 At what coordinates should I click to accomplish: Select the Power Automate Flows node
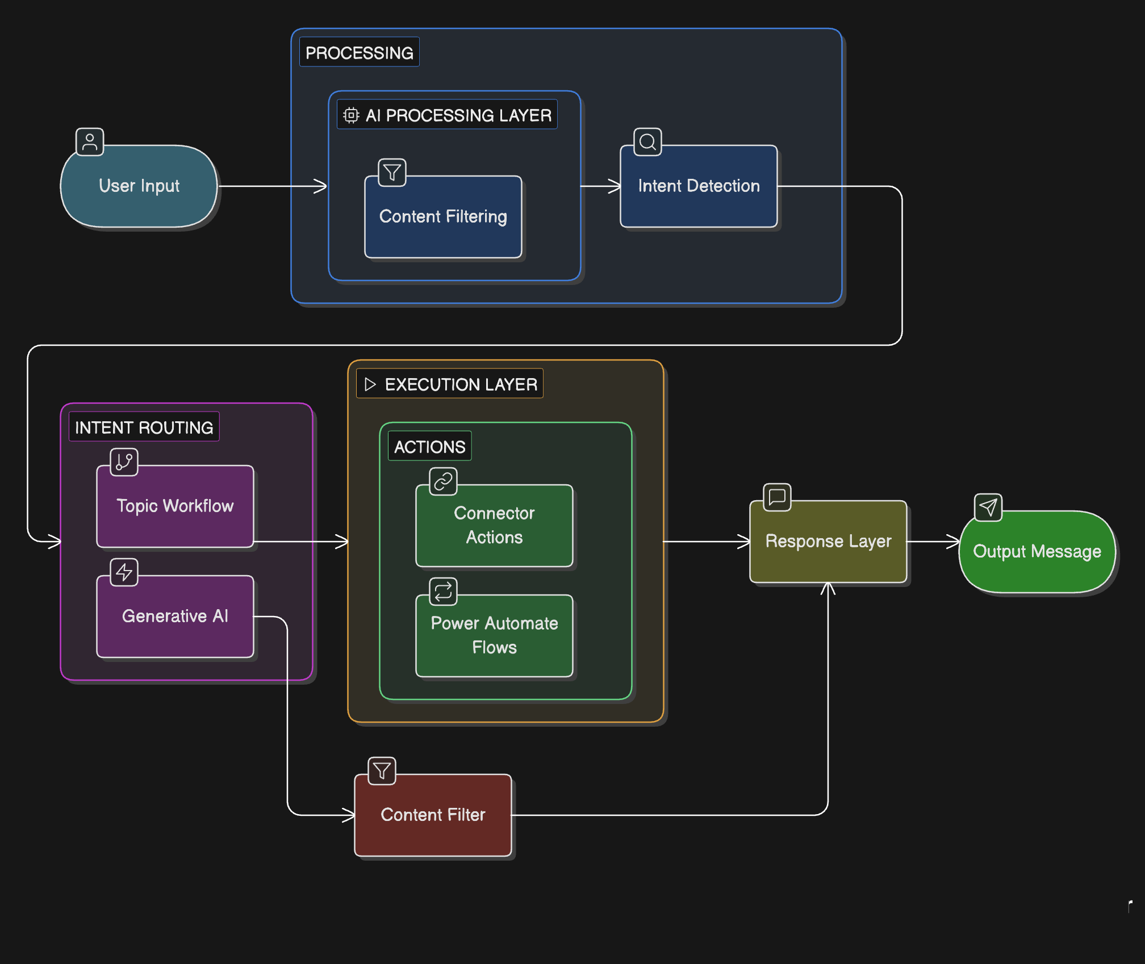[x=494, y=636]
